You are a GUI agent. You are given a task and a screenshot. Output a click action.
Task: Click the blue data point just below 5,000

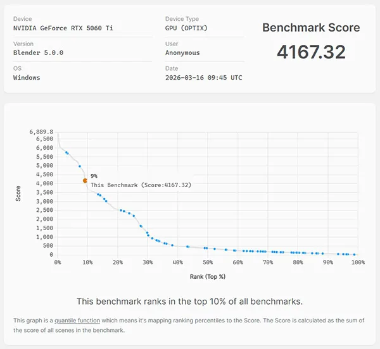pos(80,166)
